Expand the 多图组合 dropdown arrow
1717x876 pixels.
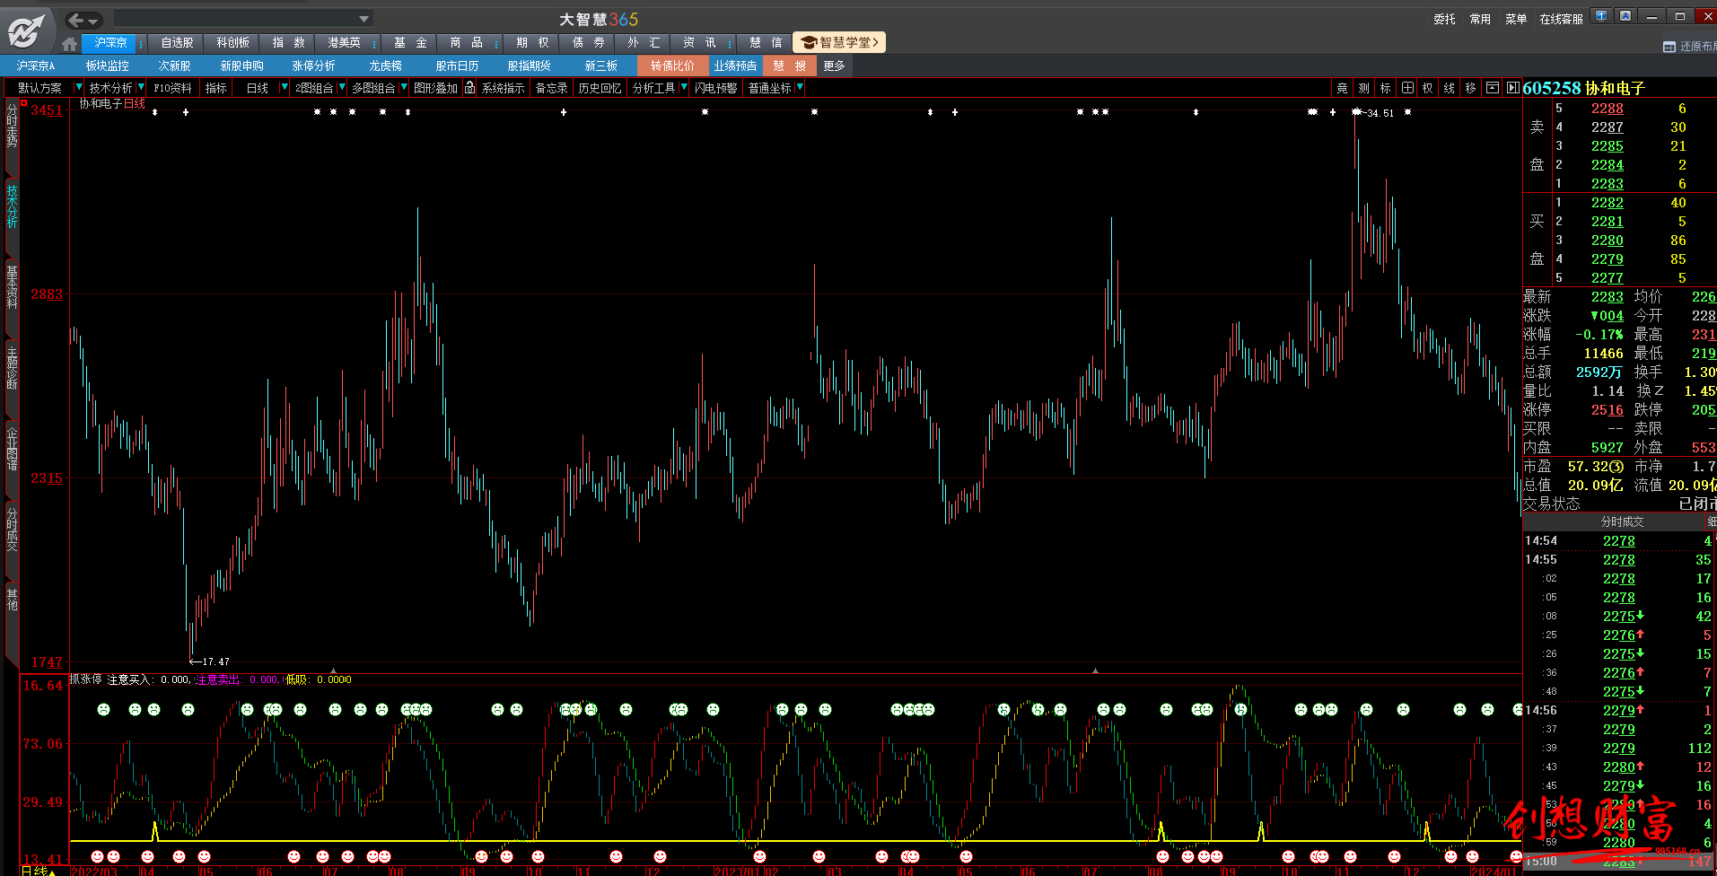(x=404, y=87)
